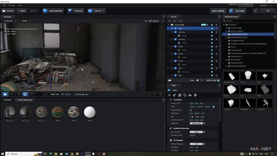Open the Texture Mapping dropdown
This screenshot has height=156, width=277.
197,144
